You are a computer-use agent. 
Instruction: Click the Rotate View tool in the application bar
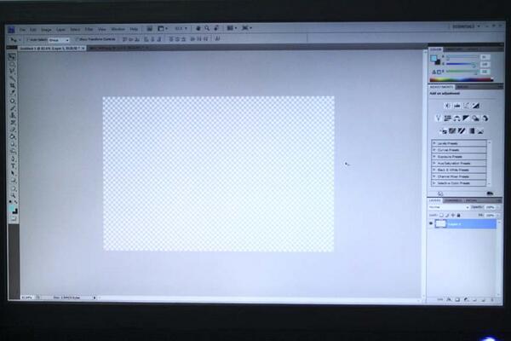[216, 29]
